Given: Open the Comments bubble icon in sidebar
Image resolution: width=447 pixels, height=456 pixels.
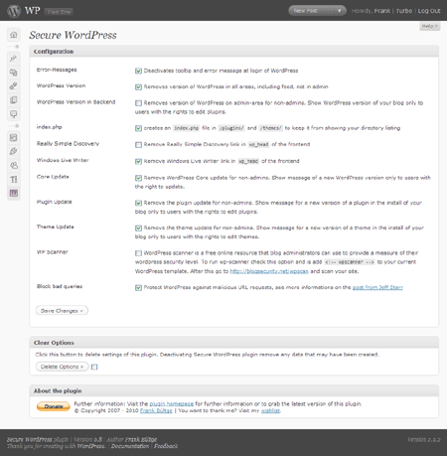Looking at the screenshot, I should (14, 114).
